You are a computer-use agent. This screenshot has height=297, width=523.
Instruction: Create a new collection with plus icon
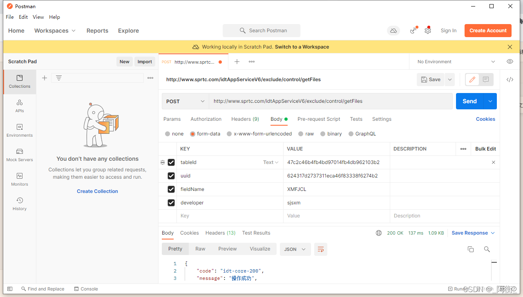(45, 78)
